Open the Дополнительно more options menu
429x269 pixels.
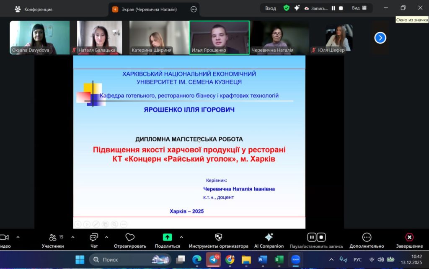(x=367, y=238)
